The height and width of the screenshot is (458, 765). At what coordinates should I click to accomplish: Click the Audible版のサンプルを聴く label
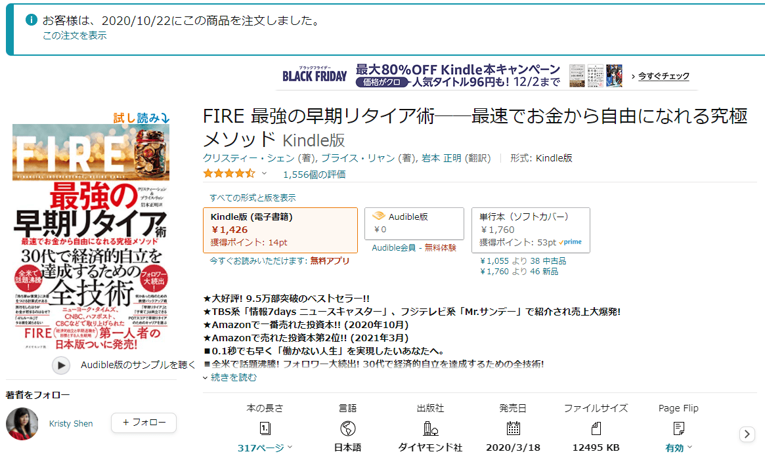[x=138, y=365]
